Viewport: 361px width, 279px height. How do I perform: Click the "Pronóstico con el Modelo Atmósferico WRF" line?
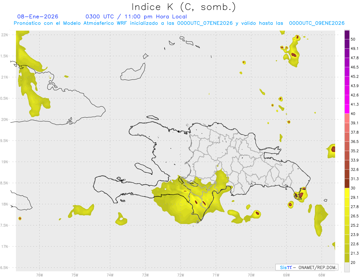[x=179, y=23]
